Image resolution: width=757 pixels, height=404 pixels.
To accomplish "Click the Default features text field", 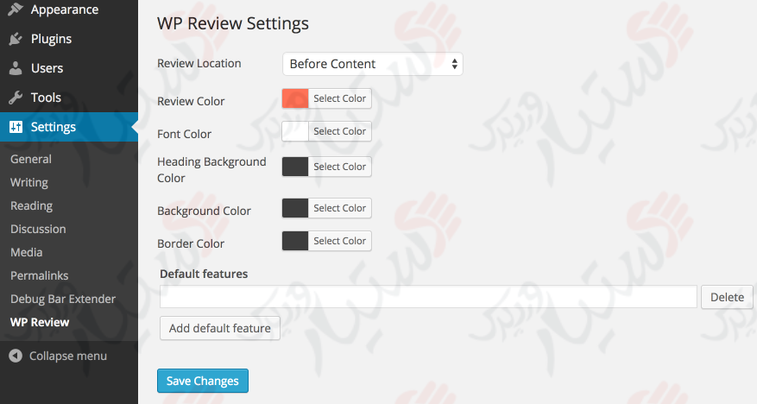I will coord(428,297).
